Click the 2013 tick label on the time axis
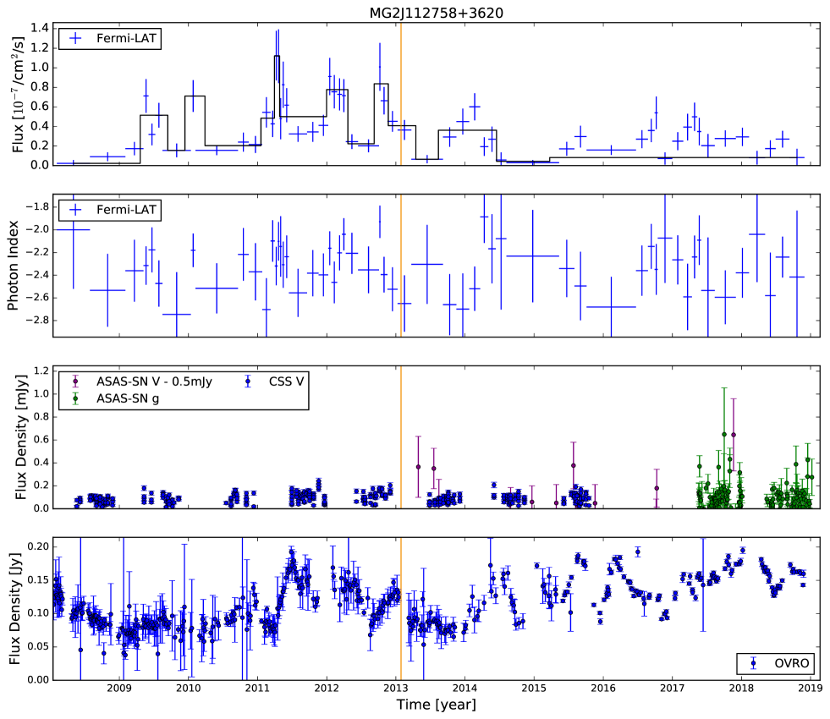Image resolution: width=830 pixels, height=719 pixels. 396,688
